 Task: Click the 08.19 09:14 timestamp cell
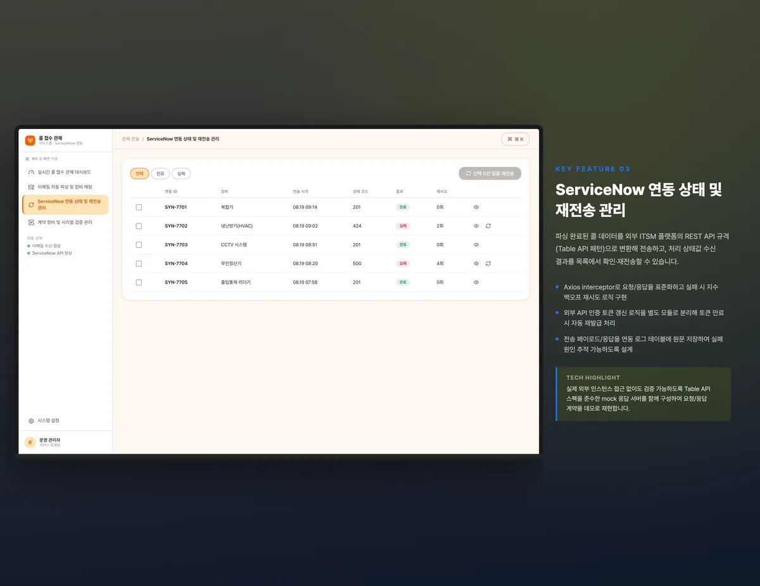(x=305, y=207)
